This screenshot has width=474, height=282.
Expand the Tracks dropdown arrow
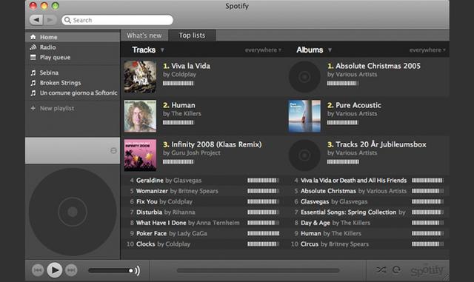pyautogui.click(x=162, y=50)
